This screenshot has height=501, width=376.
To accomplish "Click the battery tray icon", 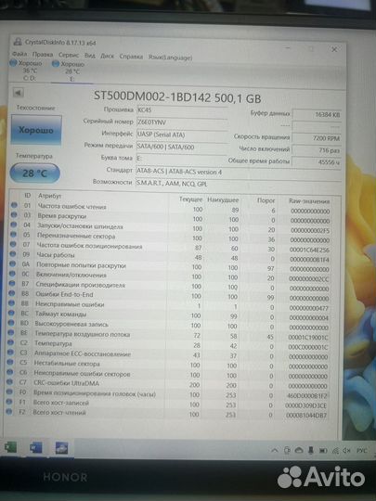I will 323,451.
